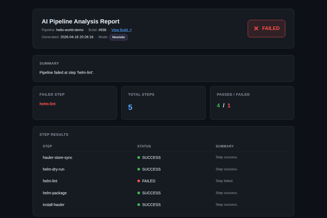The height and width of the screenshot is (218, 327).
Task: Select the helm-lint row in step results
Action: pos(163,181)
